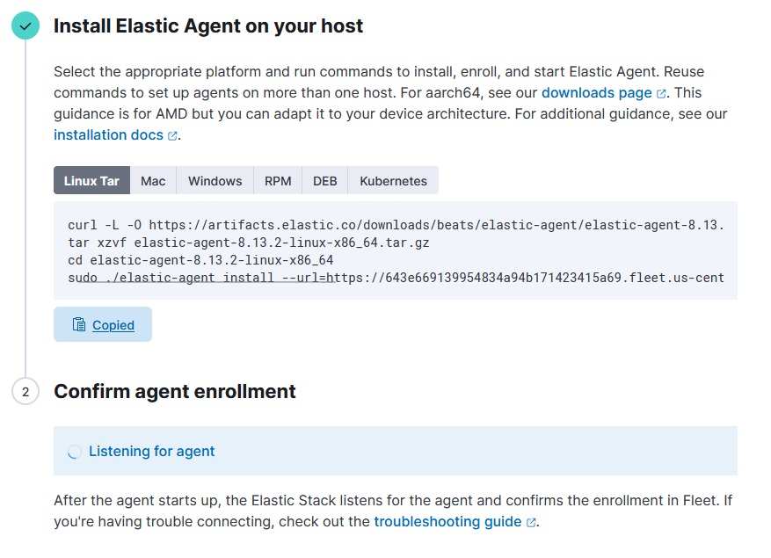Open the troubleshooting guide link
Viewport: 771px width, 558px height.
pyautogui.click(x=447, y=522)
